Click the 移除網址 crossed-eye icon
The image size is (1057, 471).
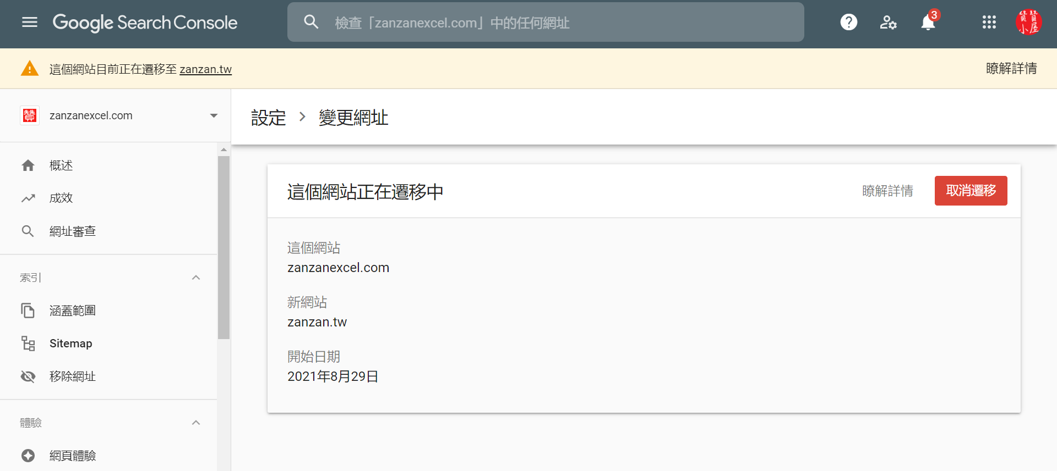click(x=28, y=376)
